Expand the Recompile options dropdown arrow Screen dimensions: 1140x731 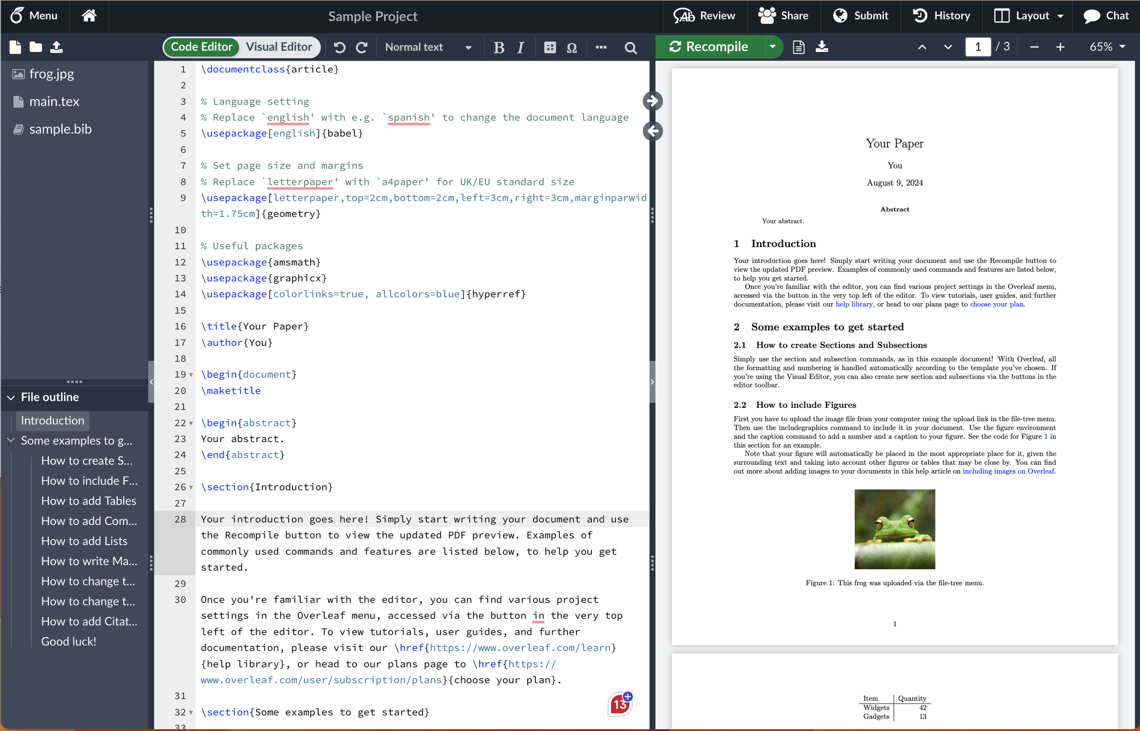click(x=772, y=47)
